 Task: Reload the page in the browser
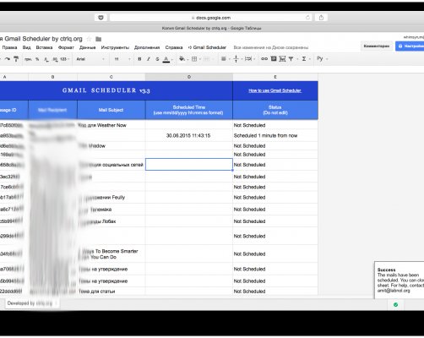(307, 18)
